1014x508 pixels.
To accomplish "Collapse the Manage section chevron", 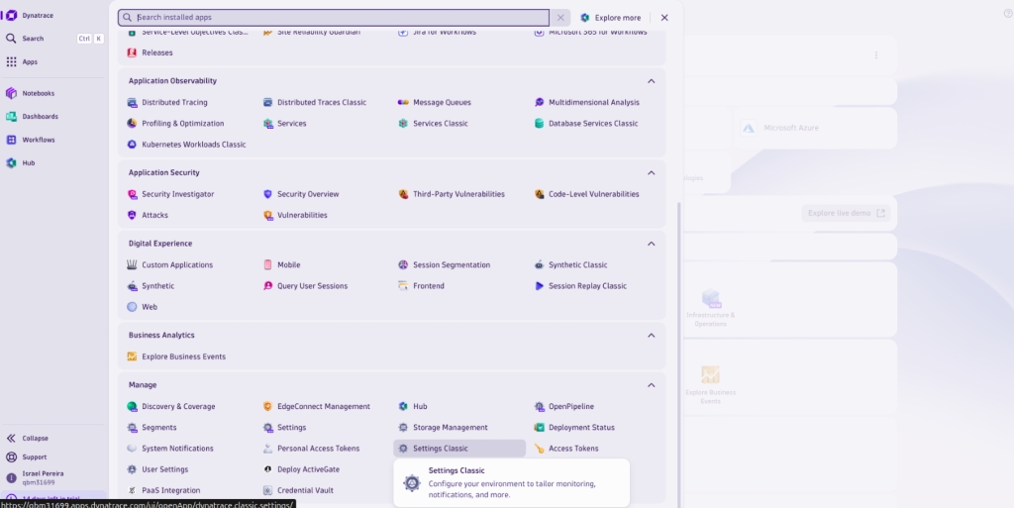I will pyautogui.click(x=651, y=385).
